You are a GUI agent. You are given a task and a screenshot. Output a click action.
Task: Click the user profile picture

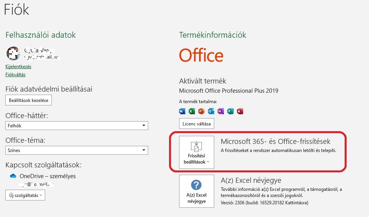pos(13,53)
